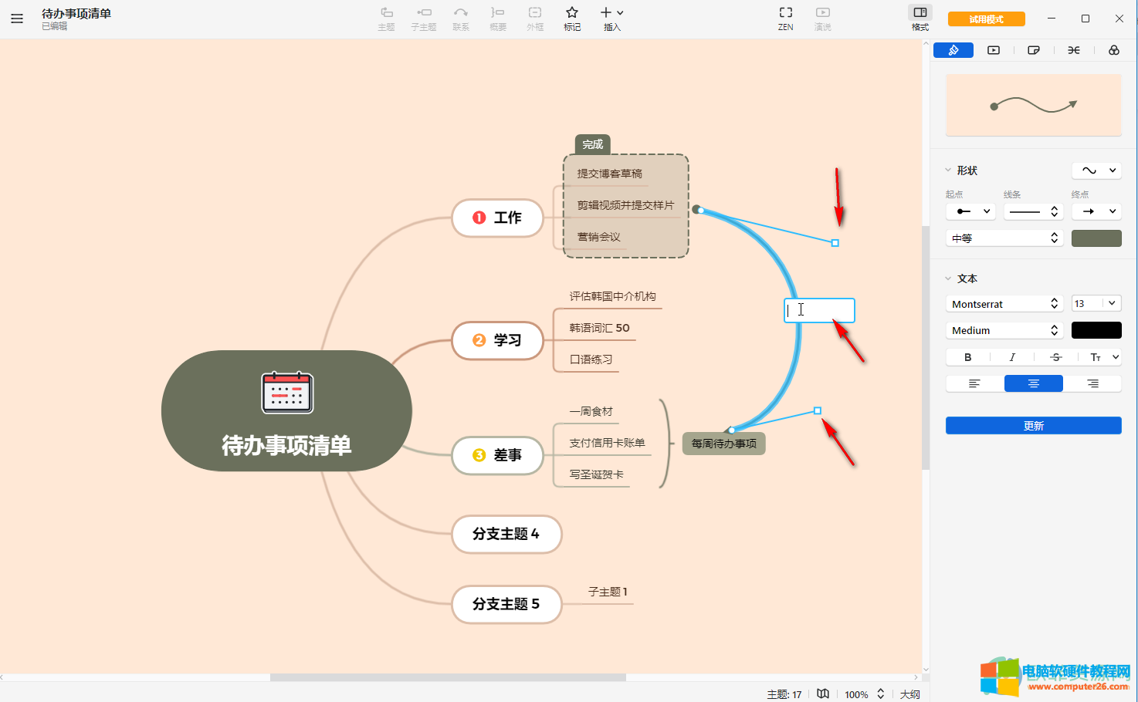
Task: Align text center
Action: (1034, 383)
